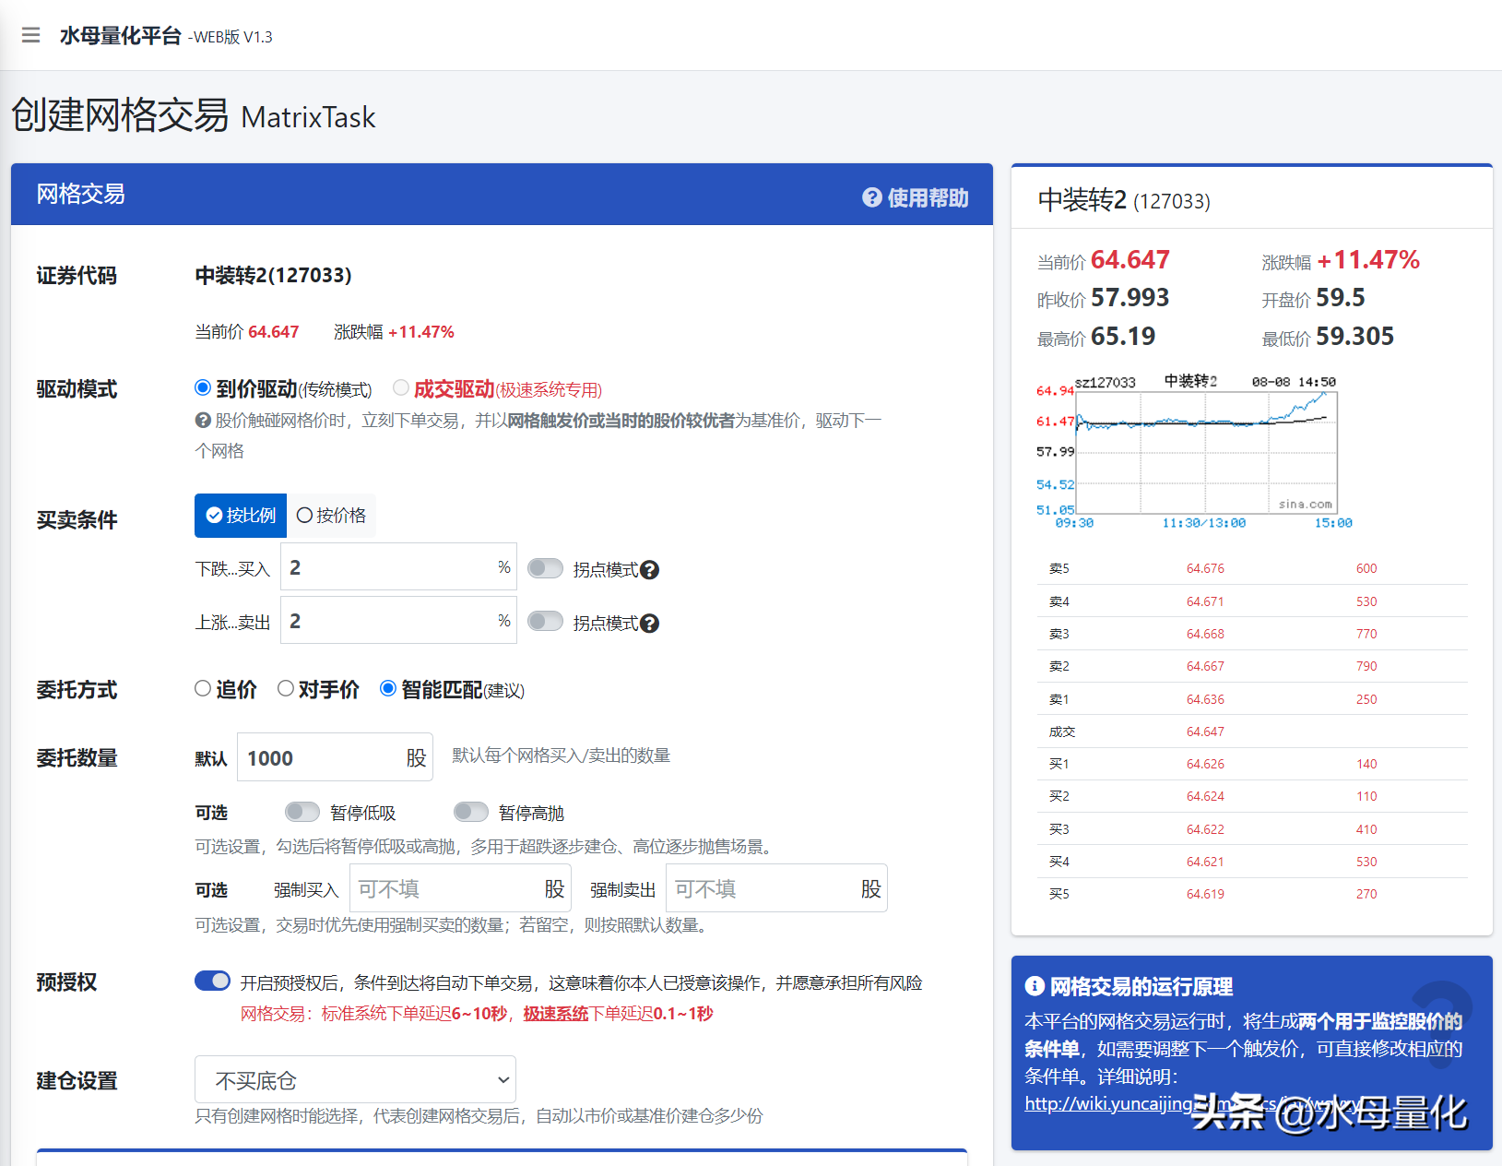
Task: Click the question icon before 股价触碰网格价时
Action: click(203, 421)
